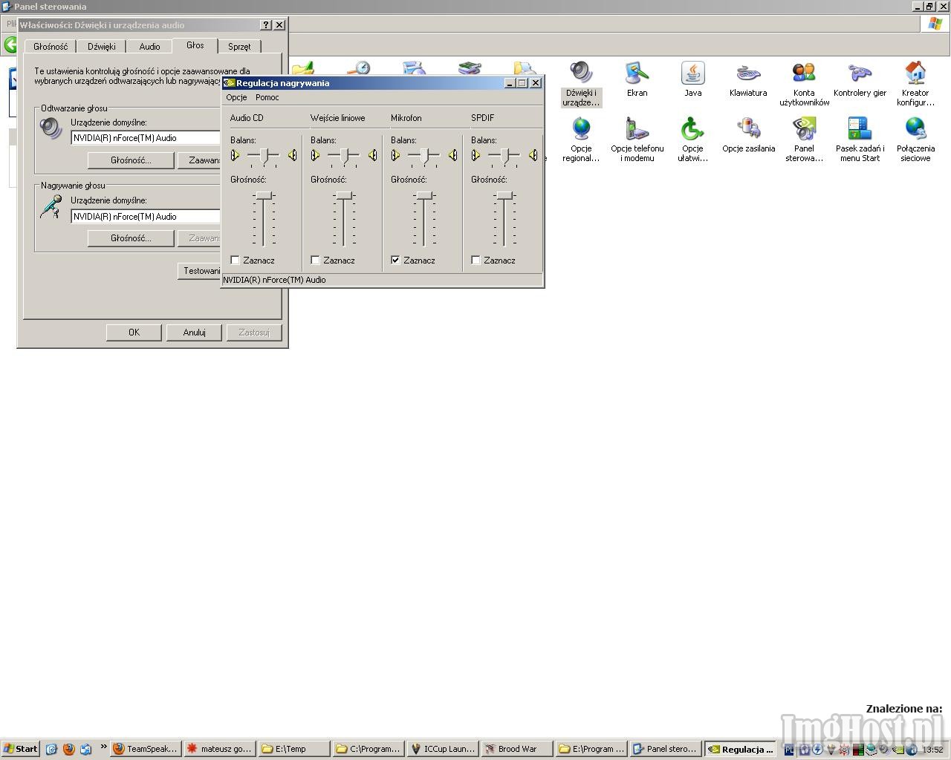Click Głośność... button under Odtwarzanie głosu
This screenshot has height=760, width=951.
pos(131,160)
